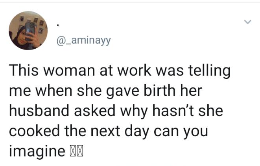Screen dimensions: 260x166
Task: Open the tweet options chevron menu
Action: (248, 22)
